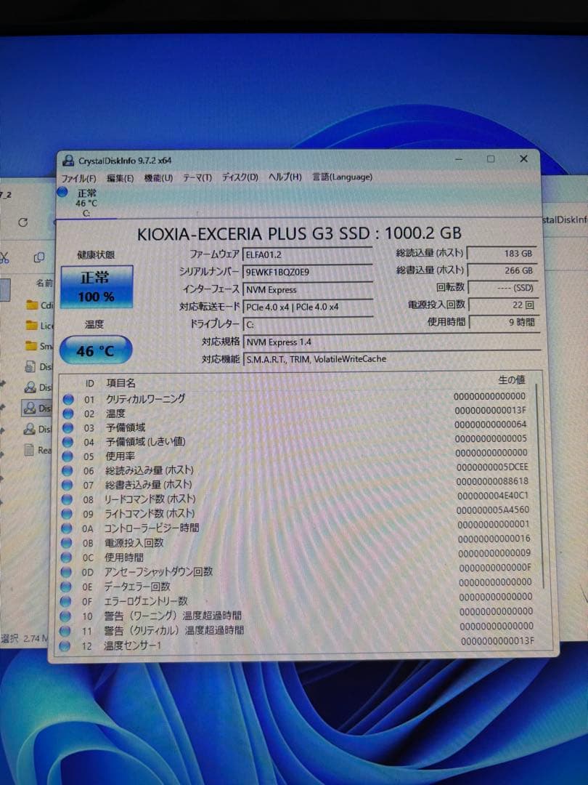Open the ファイル(F) menu dropdown
The image size is (588, 785).
pyautogui.click(x=80, y=177)
